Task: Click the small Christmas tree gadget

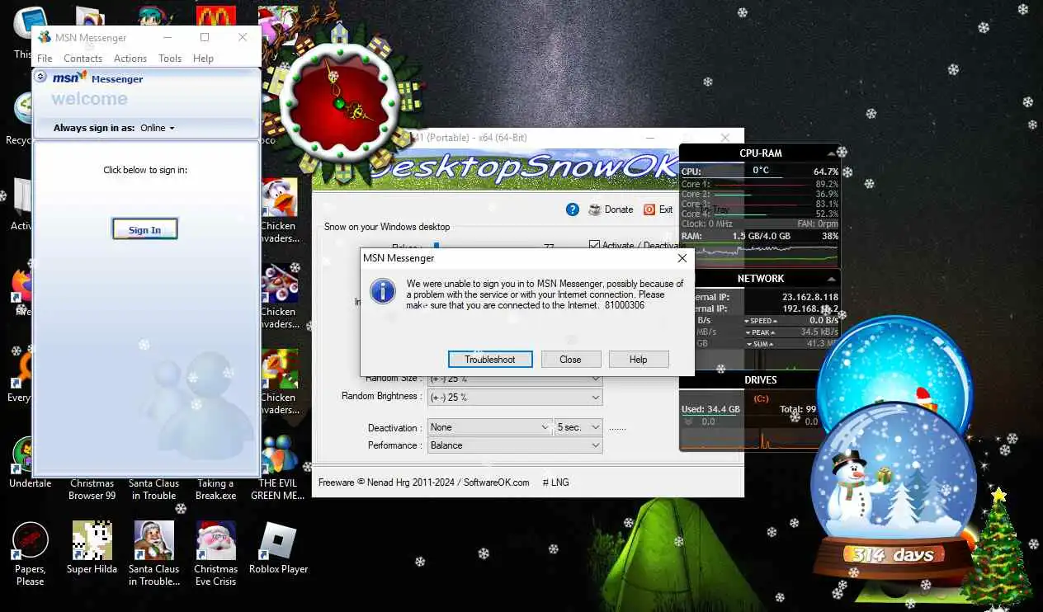Action: click(x=998, y=548)
